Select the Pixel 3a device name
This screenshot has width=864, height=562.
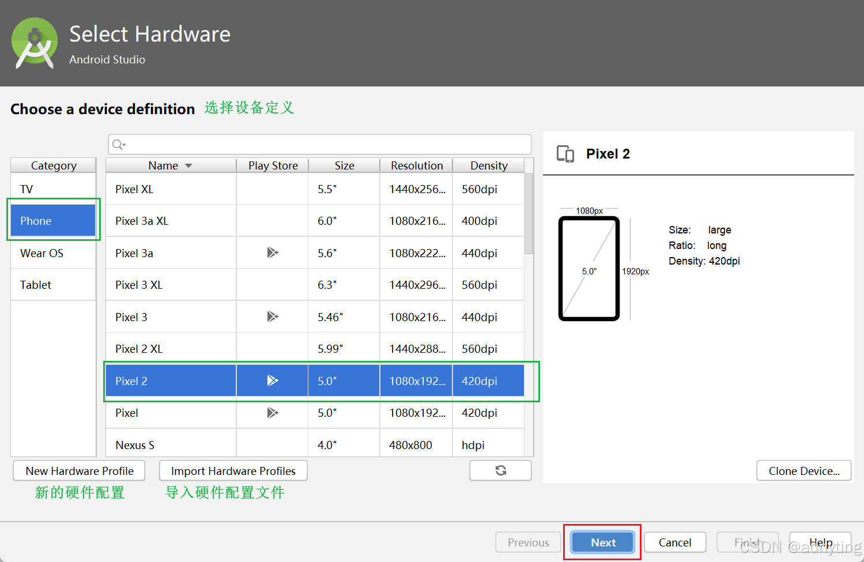pyautogui.click(x=134, y=253)
